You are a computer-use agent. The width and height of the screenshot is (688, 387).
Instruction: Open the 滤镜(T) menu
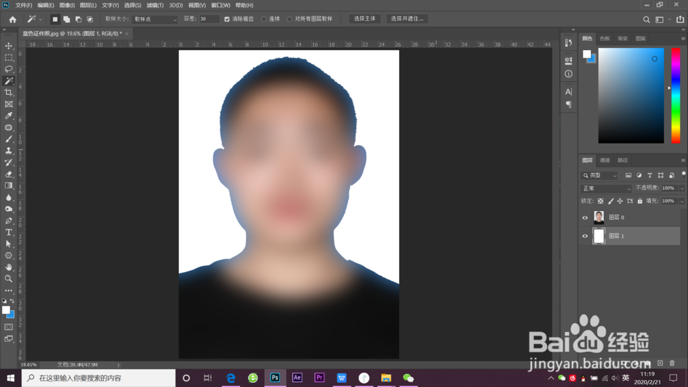tap(155, 5)
